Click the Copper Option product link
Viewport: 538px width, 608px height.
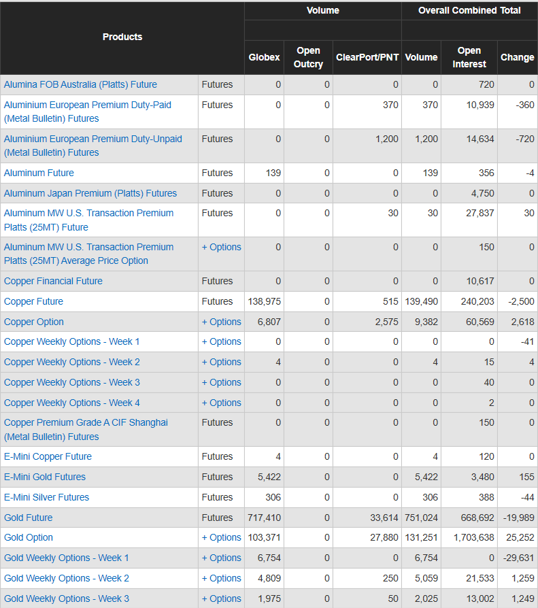[x=34, y=322]
